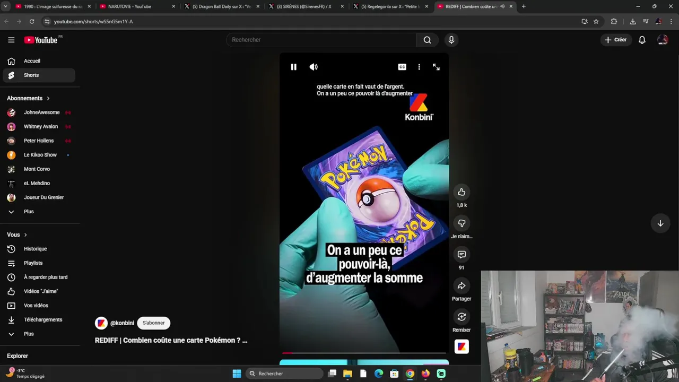
Task: Open Mont Corvo channel
Action: point(39,169)
